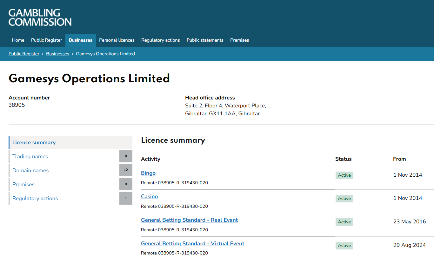Click the Regulatory actions count badge 1
Viewport: 434px width, 265px height.
[126, 198]
